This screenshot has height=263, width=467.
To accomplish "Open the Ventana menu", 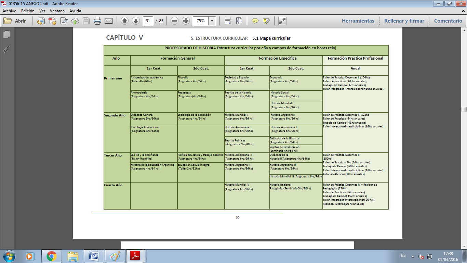I will point(57,11).
